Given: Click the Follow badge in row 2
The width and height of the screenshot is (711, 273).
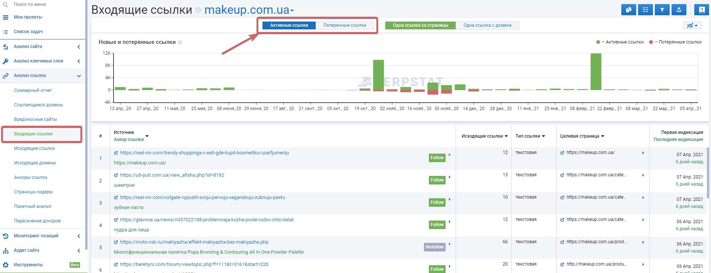Looking at the screenshot, I should pos(437,180).
